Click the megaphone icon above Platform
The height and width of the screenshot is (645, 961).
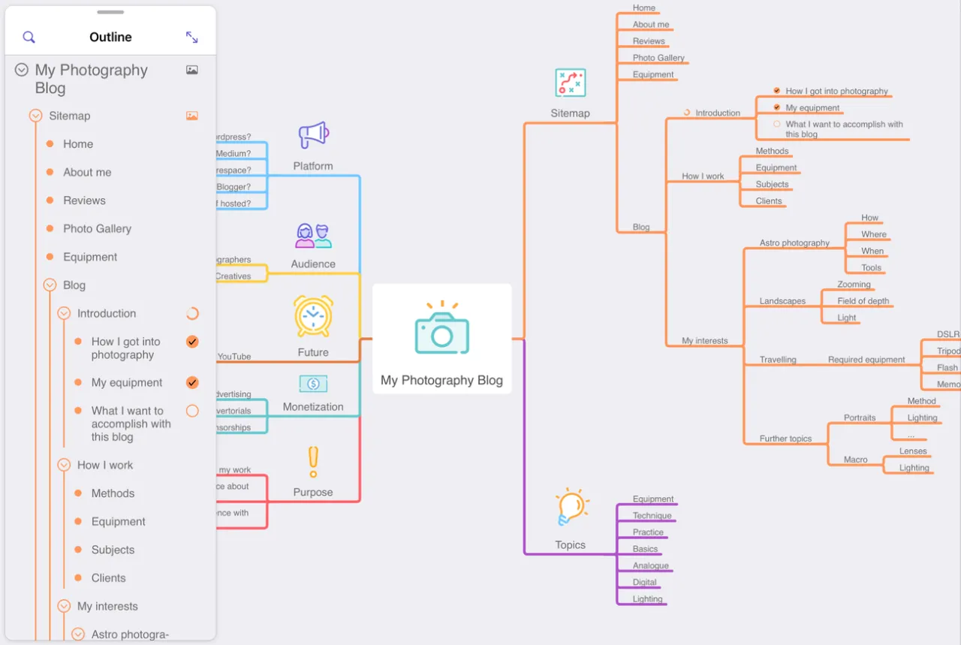tap(313, 136)
